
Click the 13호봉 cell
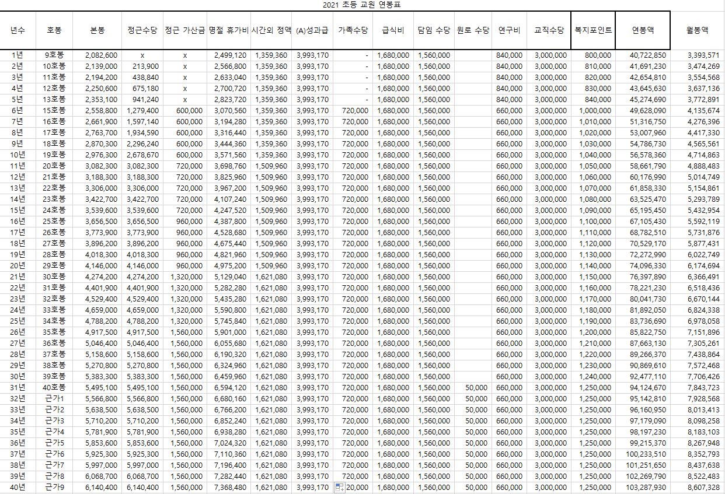[54, 99]
